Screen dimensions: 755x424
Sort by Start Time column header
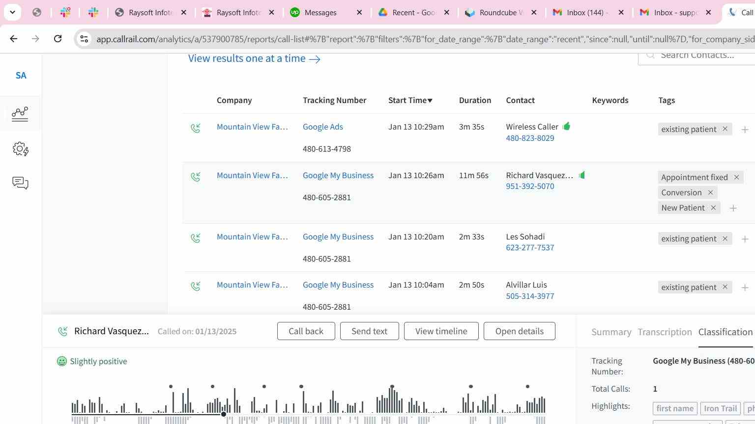click(410, 100)
